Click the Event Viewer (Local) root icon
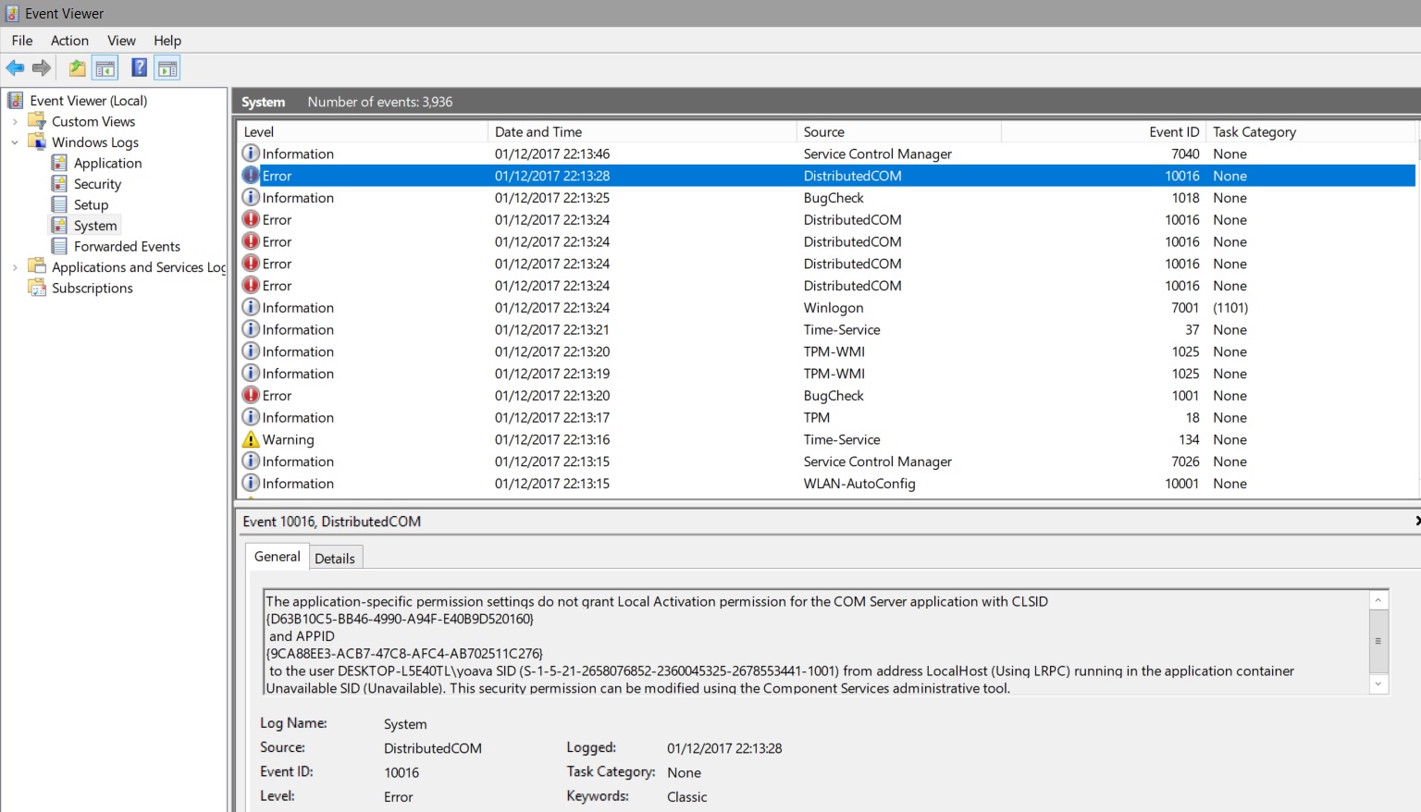This screenshot has height=812, width=1421. point(16,101)
